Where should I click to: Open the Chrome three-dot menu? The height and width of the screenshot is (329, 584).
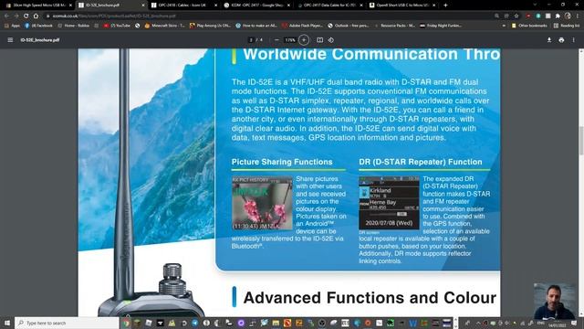click(578, 16)
